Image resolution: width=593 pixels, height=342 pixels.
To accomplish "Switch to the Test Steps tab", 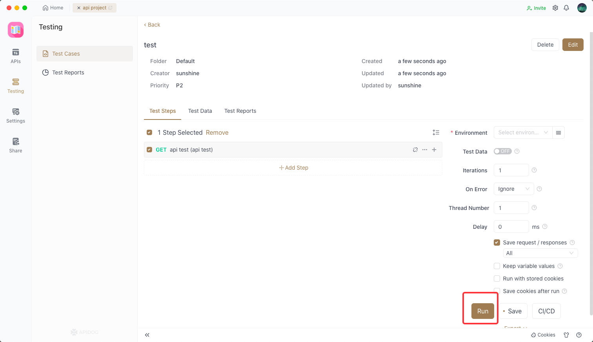I will (163, 111).
